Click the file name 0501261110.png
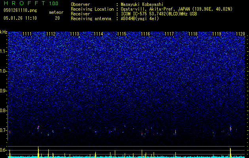Viewport: 249px width, 158px height. (x=20, y=10)
